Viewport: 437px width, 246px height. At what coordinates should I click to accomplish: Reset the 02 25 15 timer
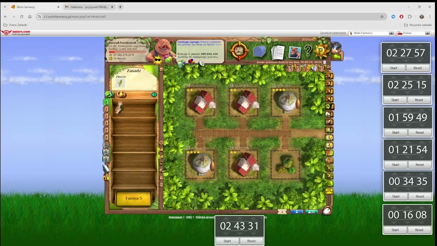pos(419,100)
